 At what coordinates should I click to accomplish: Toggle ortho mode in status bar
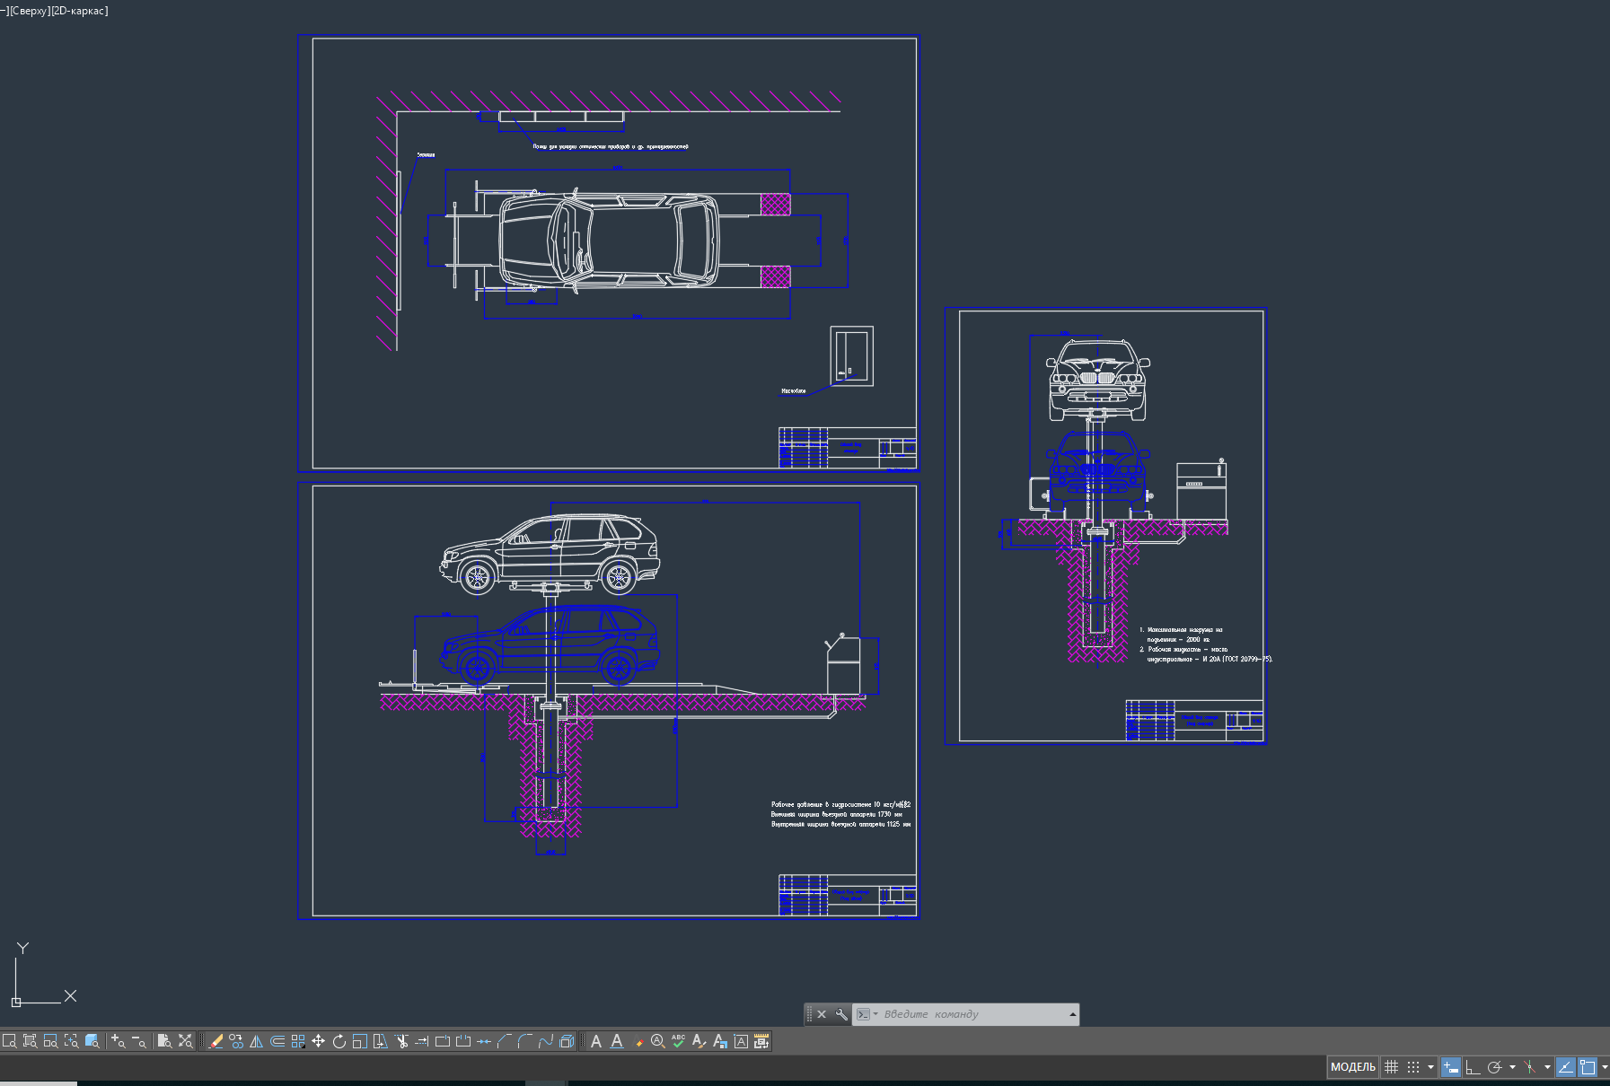(1473, 1067)
